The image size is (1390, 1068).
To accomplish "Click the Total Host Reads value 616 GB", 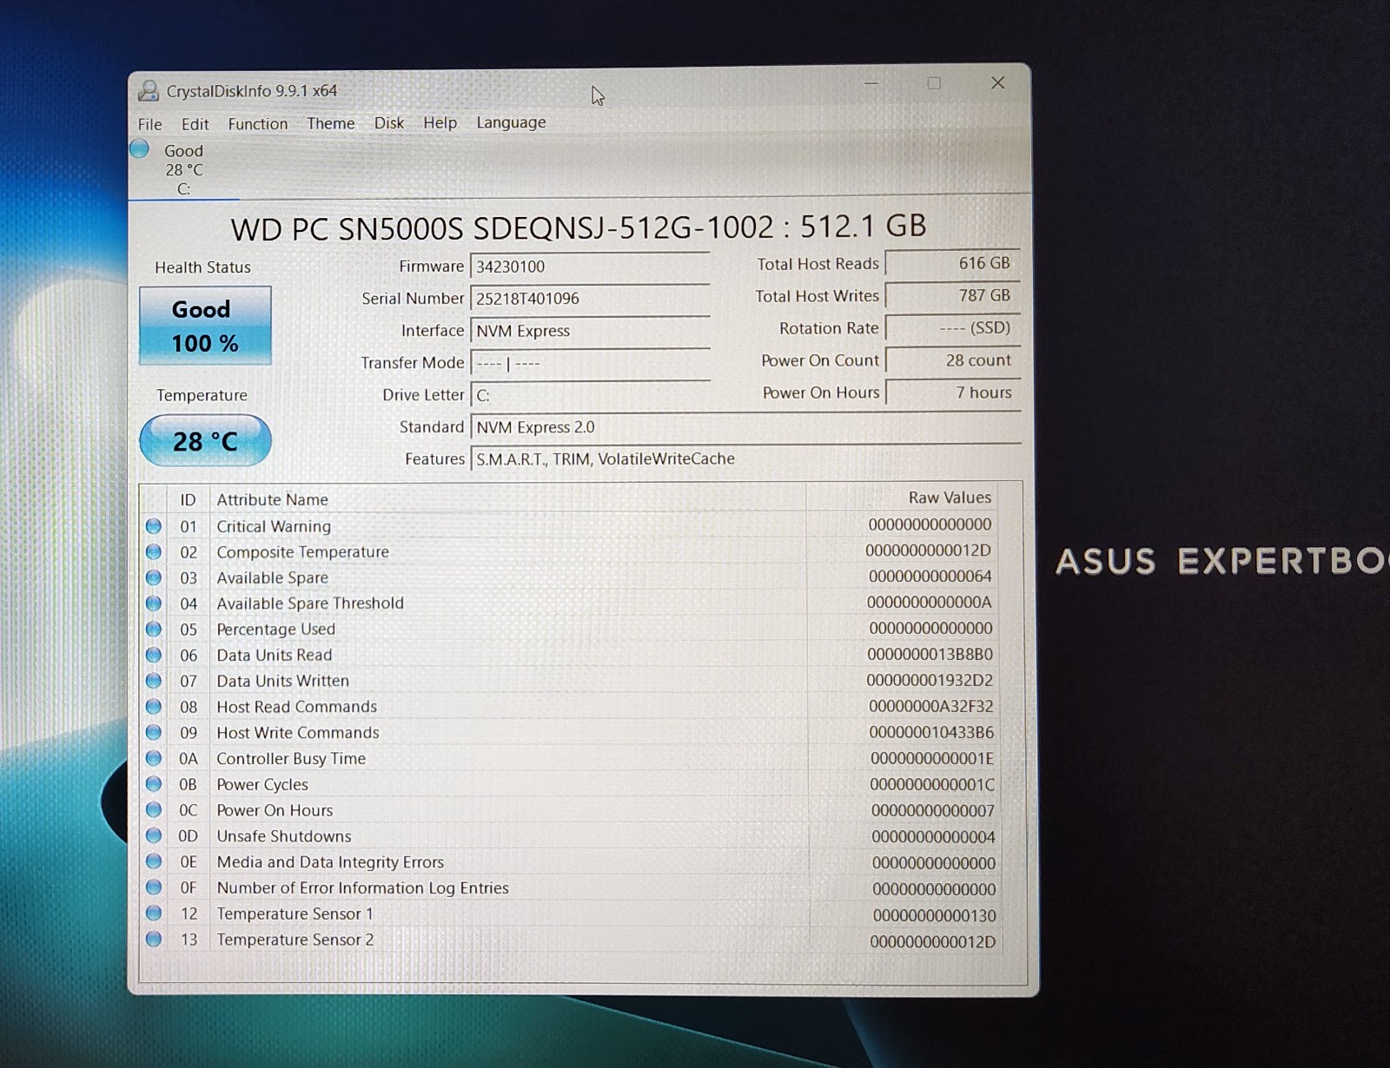I will (952, 263).
